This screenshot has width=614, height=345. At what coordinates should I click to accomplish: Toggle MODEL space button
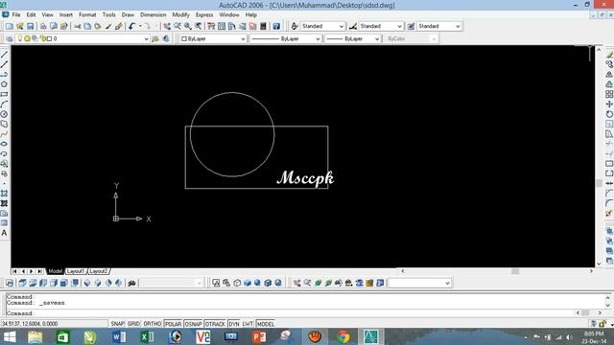(266, 324)
